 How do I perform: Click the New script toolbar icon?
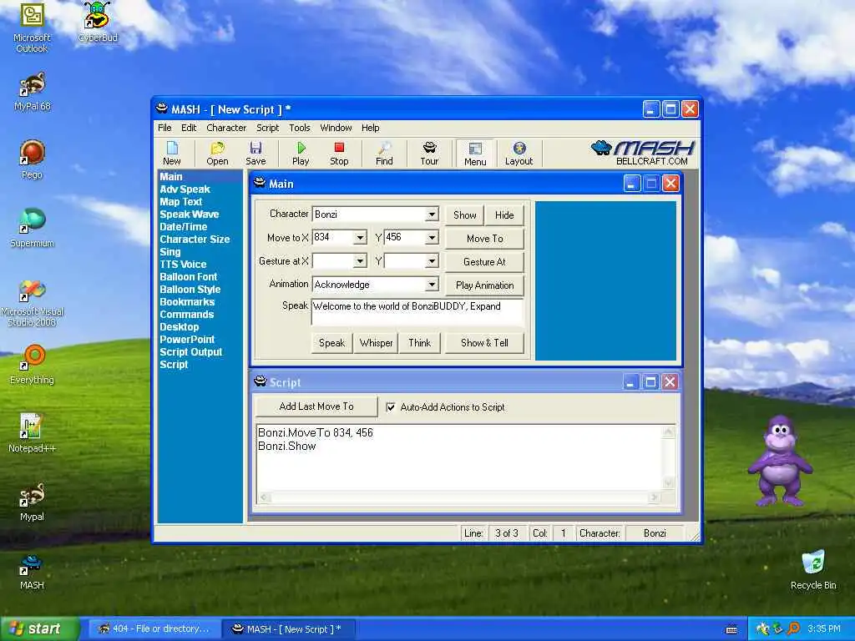coord(172,154)
